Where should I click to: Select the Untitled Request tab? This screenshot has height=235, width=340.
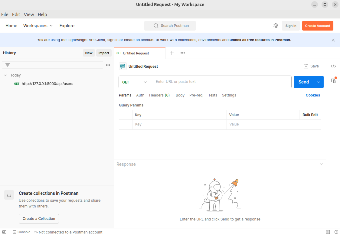[x=139, y=53]
